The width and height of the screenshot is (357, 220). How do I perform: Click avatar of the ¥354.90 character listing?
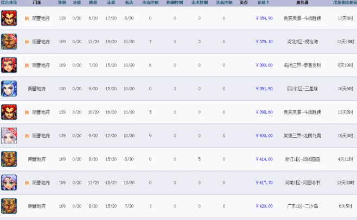tap(9, 18)
